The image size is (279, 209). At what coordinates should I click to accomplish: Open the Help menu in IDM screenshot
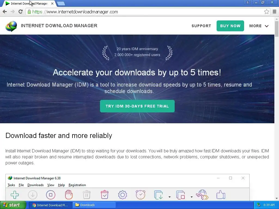click(61, 185)
